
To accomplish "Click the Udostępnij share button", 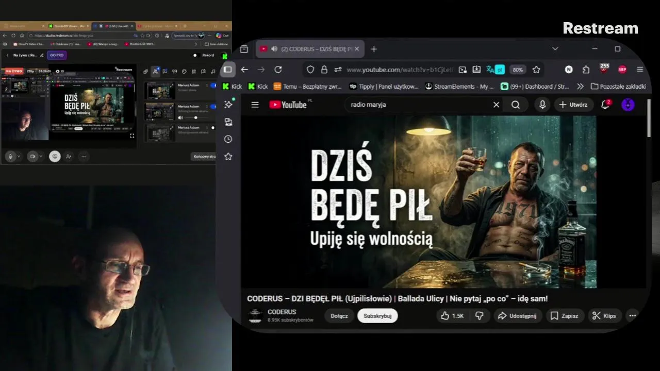I will [x=517, y=316].
